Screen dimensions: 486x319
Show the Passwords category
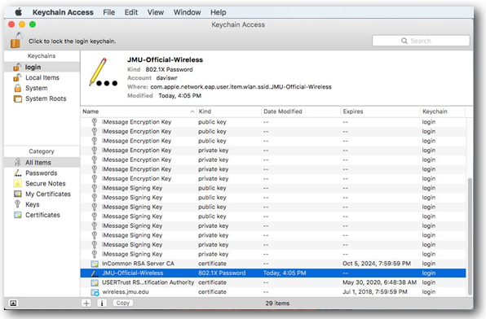pos(42,173)
